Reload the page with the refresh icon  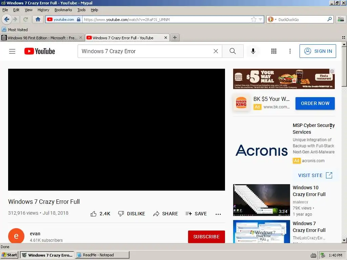click(x=26, y=19)
